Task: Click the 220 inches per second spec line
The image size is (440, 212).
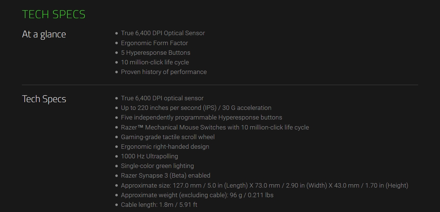Action: (x=196, y=108)
